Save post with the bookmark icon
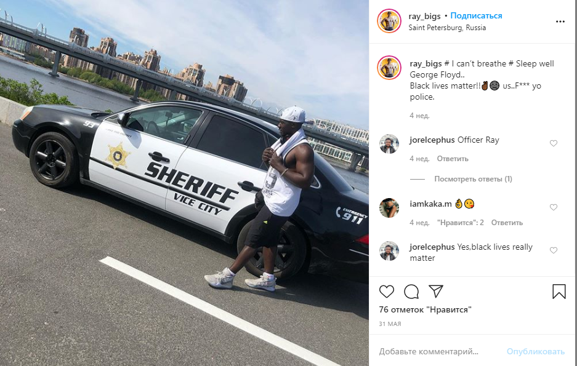The height and width of the screenshot is (366, 577). (559, 292)
